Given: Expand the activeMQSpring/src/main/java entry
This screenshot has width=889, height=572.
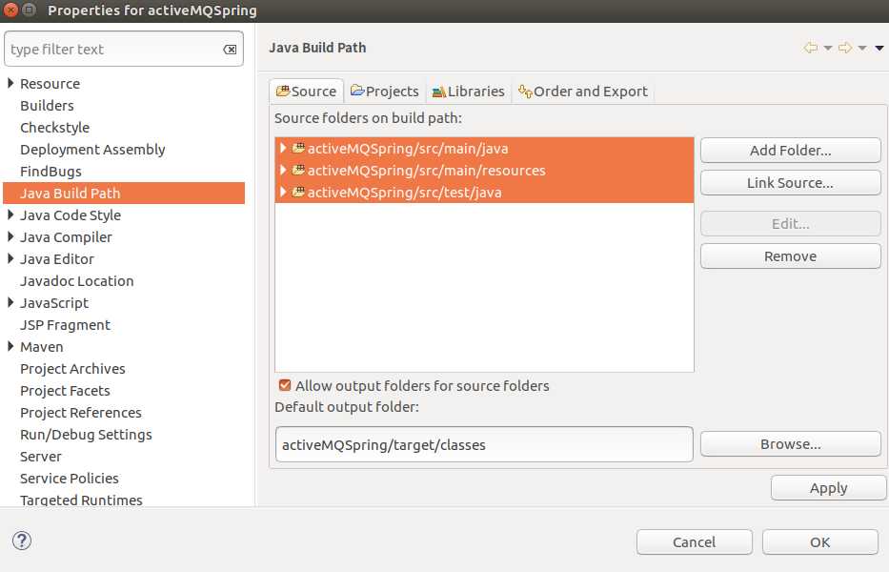Looking at the screenshot, I should [x=283, y=148].
